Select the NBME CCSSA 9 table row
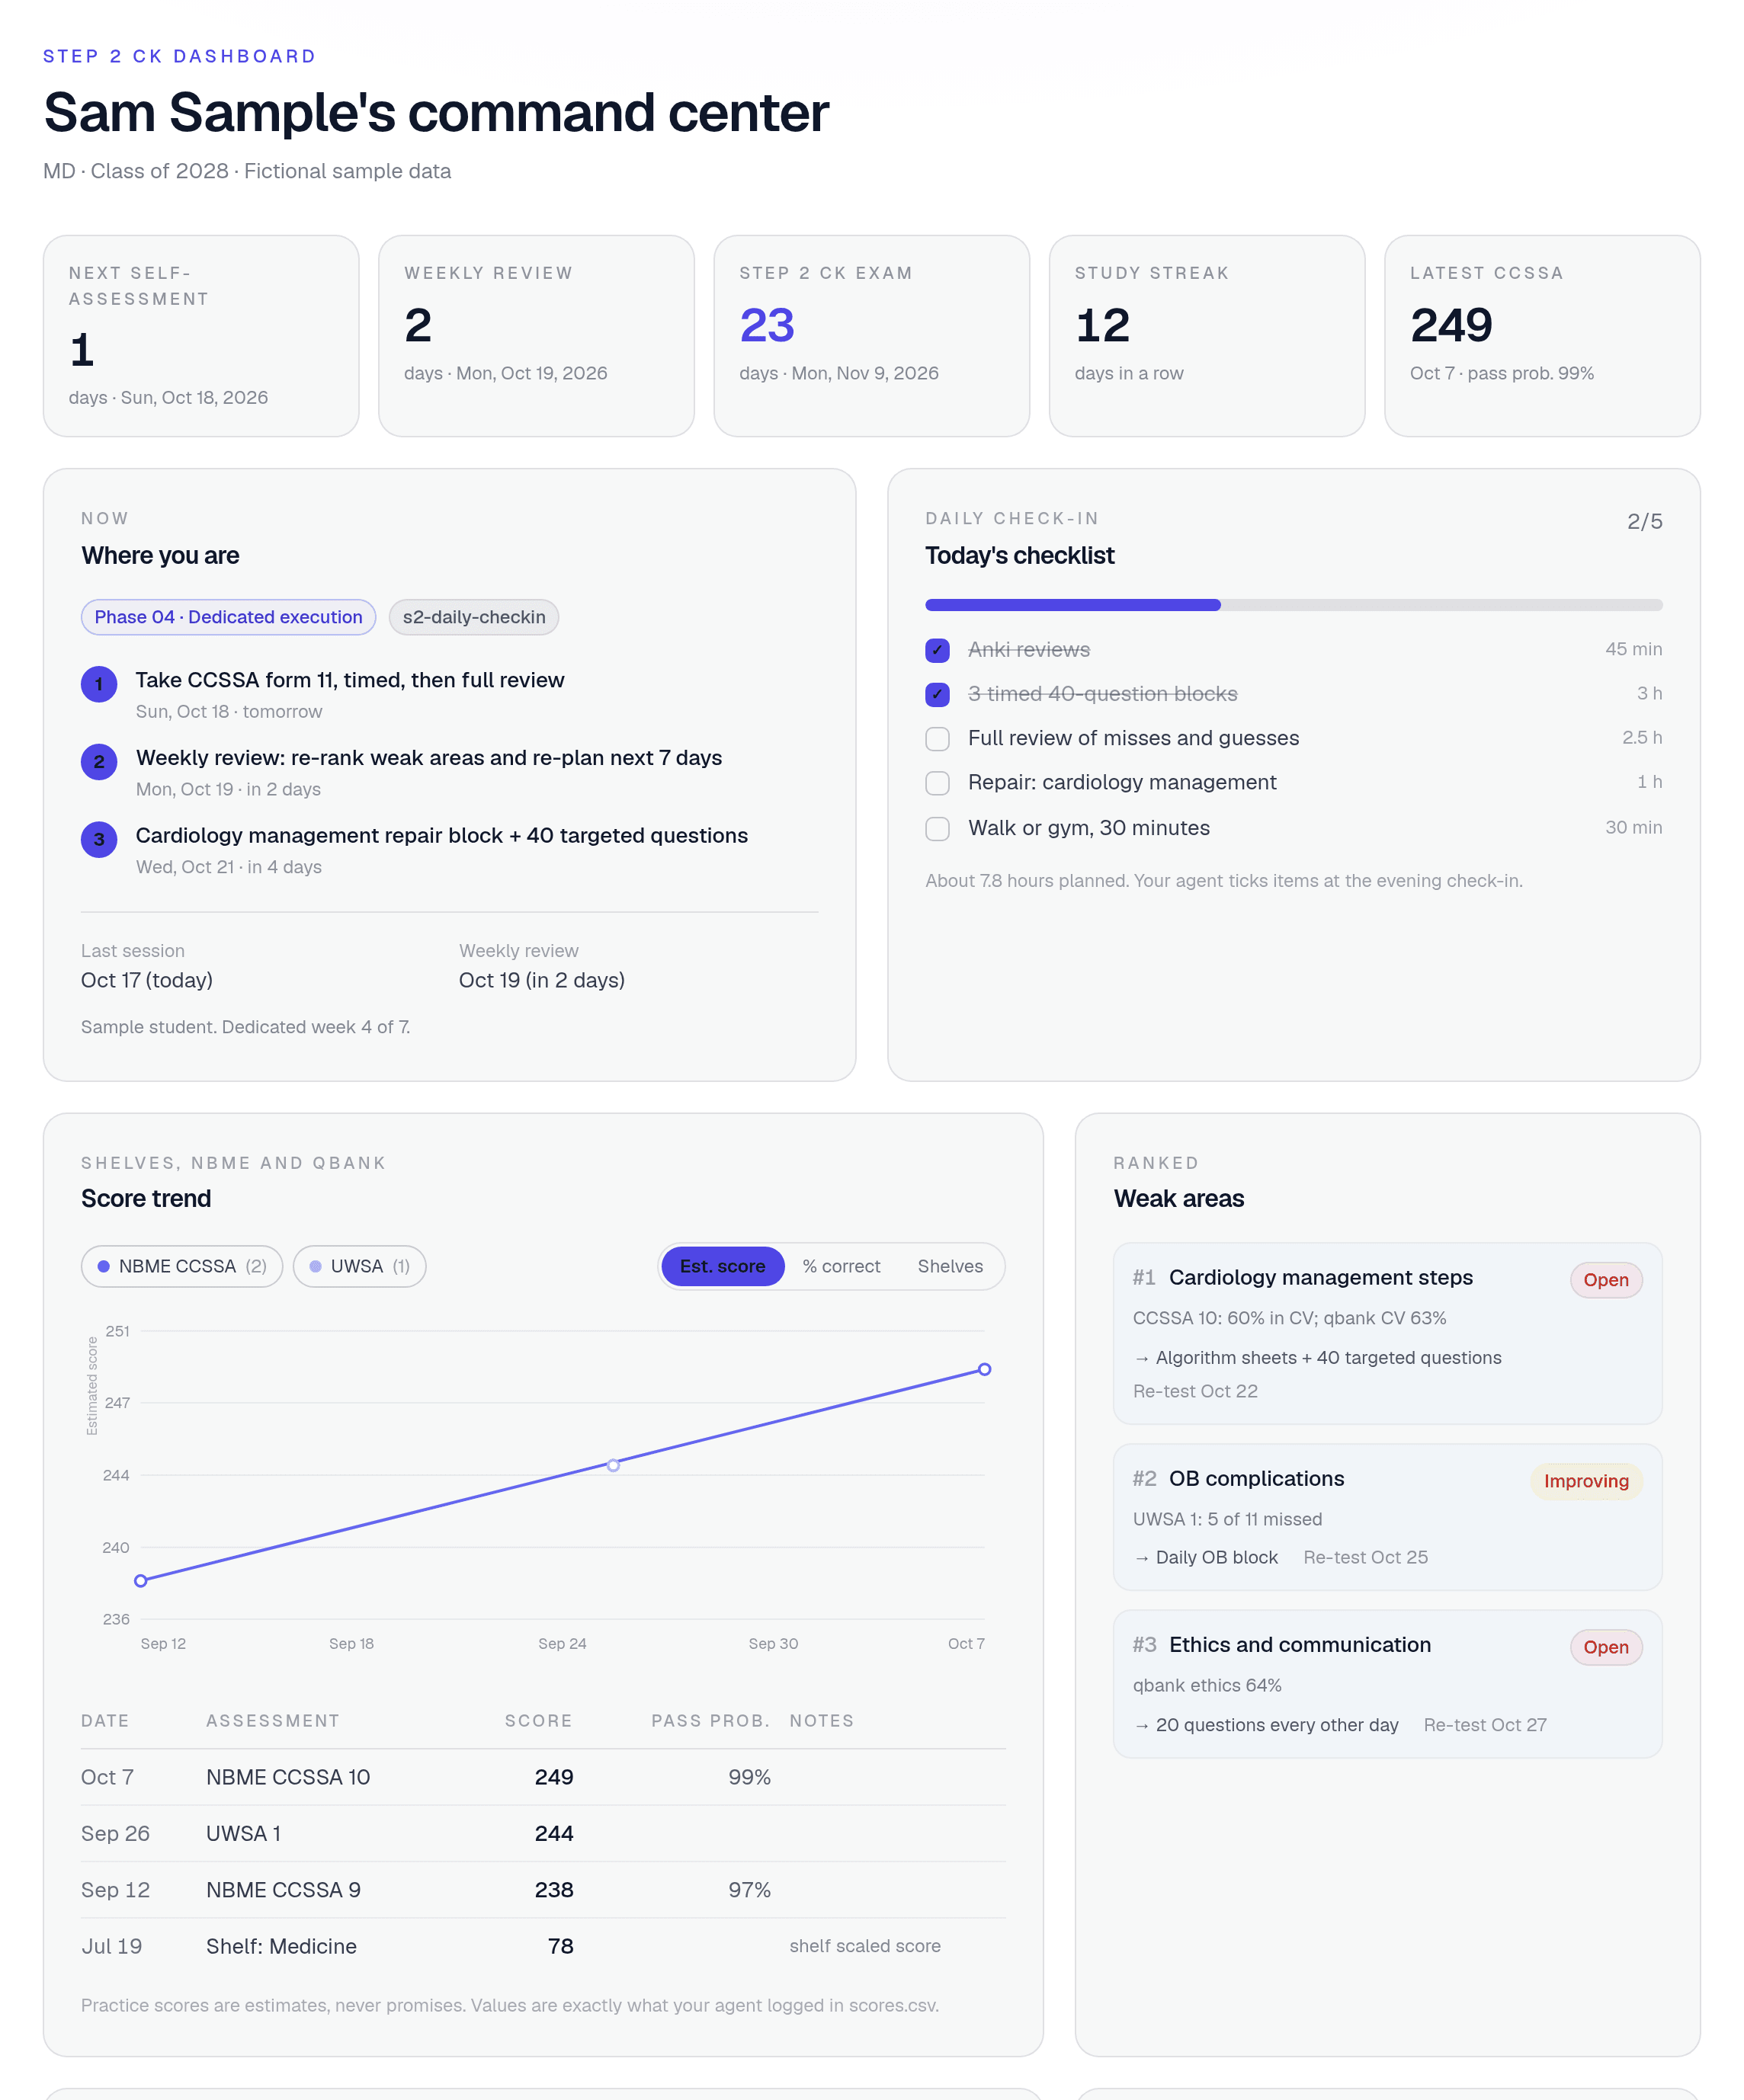Screen dimensions: 1744x2100 543,1890
